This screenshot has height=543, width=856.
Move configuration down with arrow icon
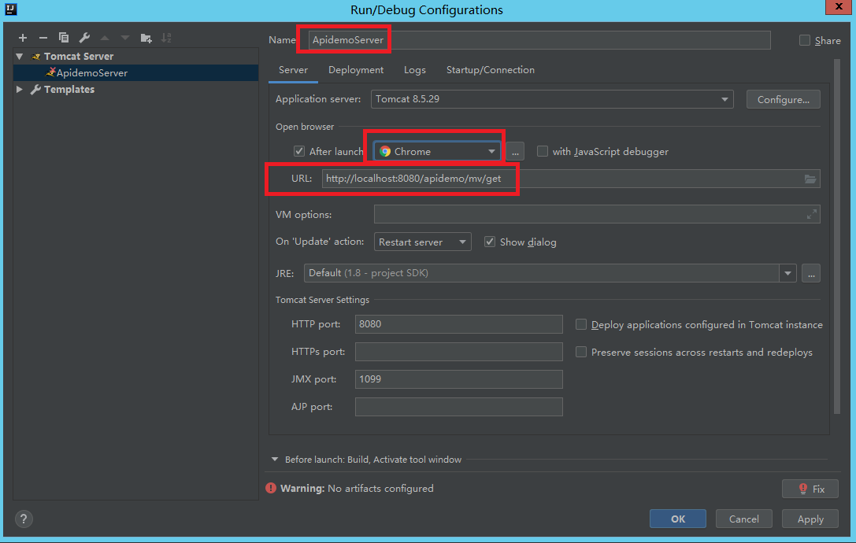click(x=125, y=38)
